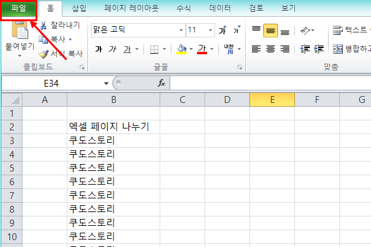Click cell with 엑셀 페이지 나누기
The image size is (371, 247).
pos(113,127)
